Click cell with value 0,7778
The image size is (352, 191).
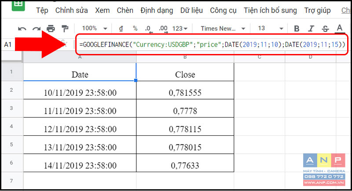185,108
